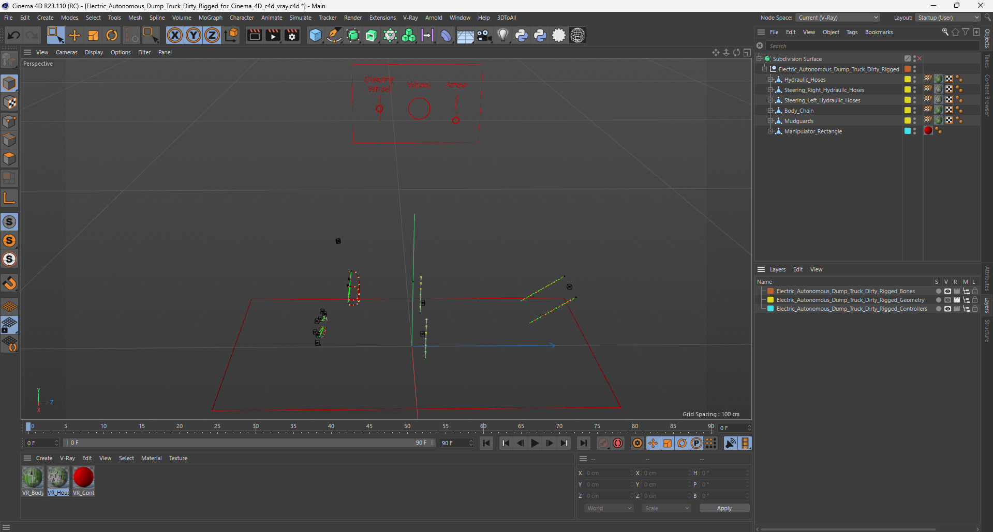Add a Camera object
The width and height of the screenshot is (993, 532).
(x=484, y=35)
